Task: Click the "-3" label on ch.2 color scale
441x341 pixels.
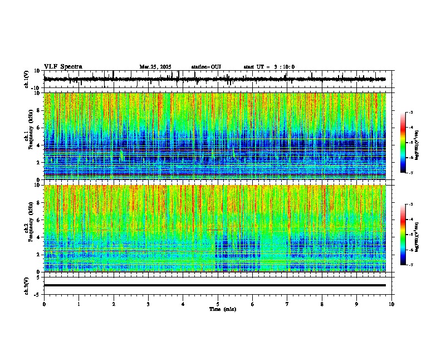Action: (411, 204)
